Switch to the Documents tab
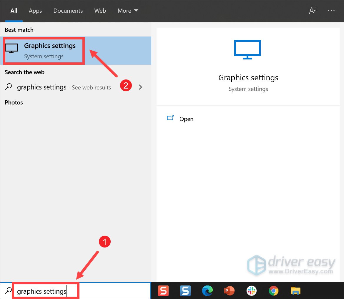Viewport: 344px width, 299px height. pyautogui.click(x=68, y=11)
